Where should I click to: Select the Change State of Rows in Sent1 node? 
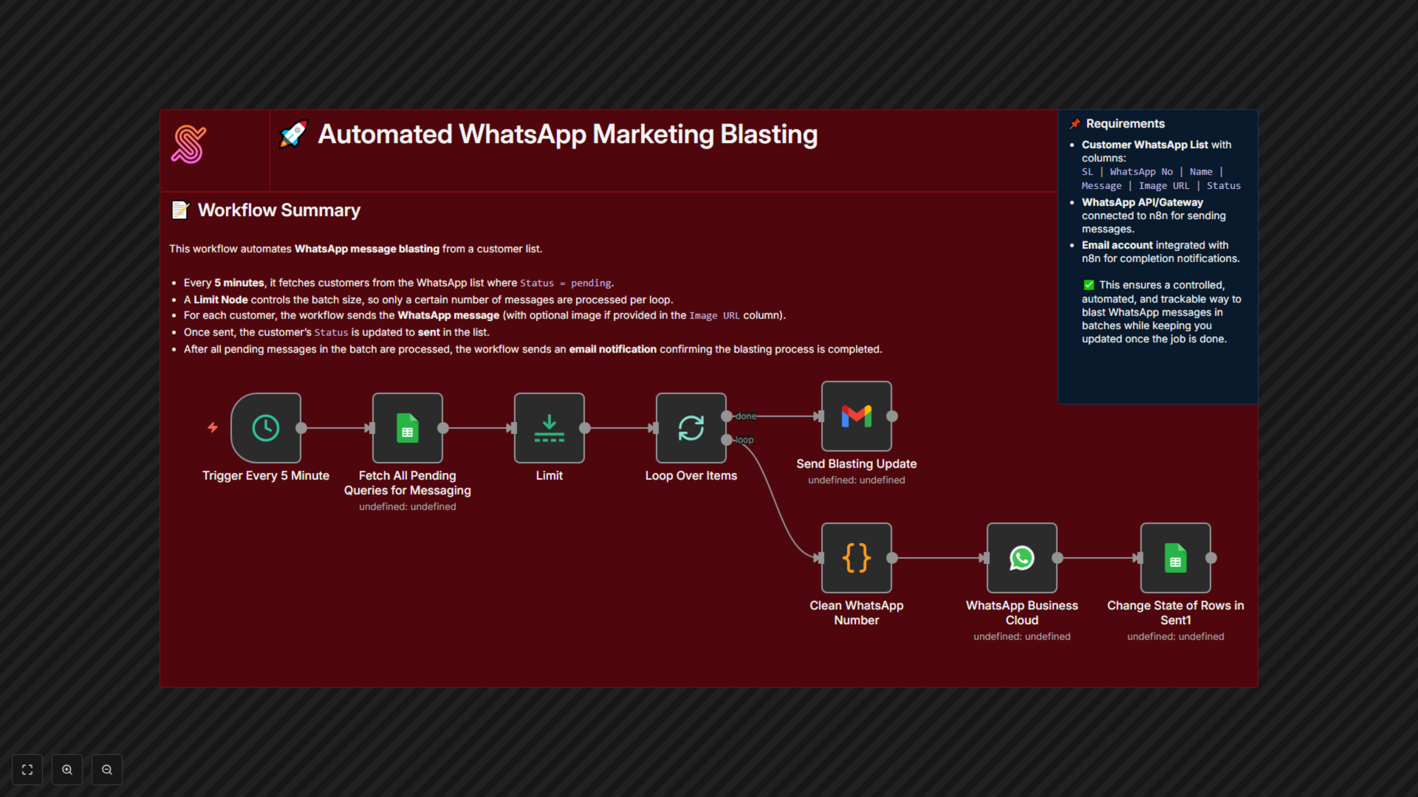(x=1175, y=558)
